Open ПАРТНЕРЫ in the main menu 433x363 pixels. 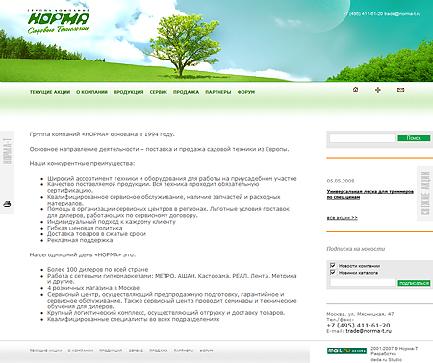[218, 92]
